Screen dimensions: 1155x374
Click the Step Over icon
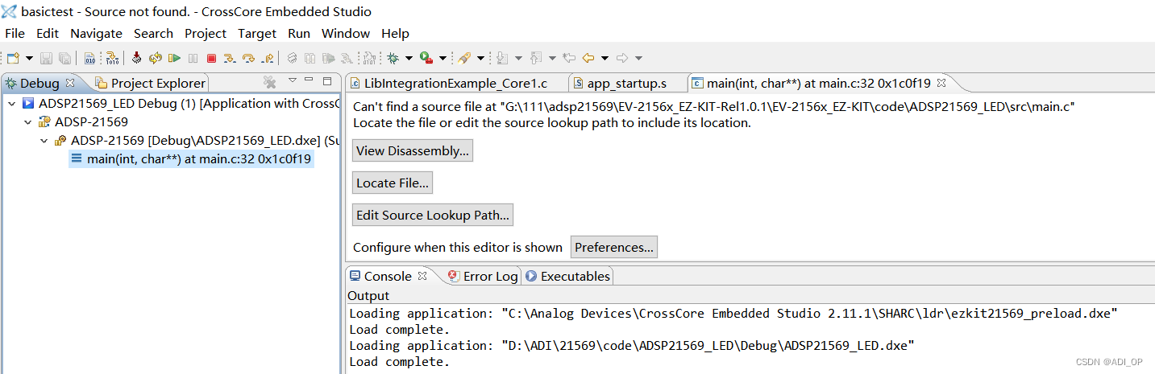coord(248,58)
